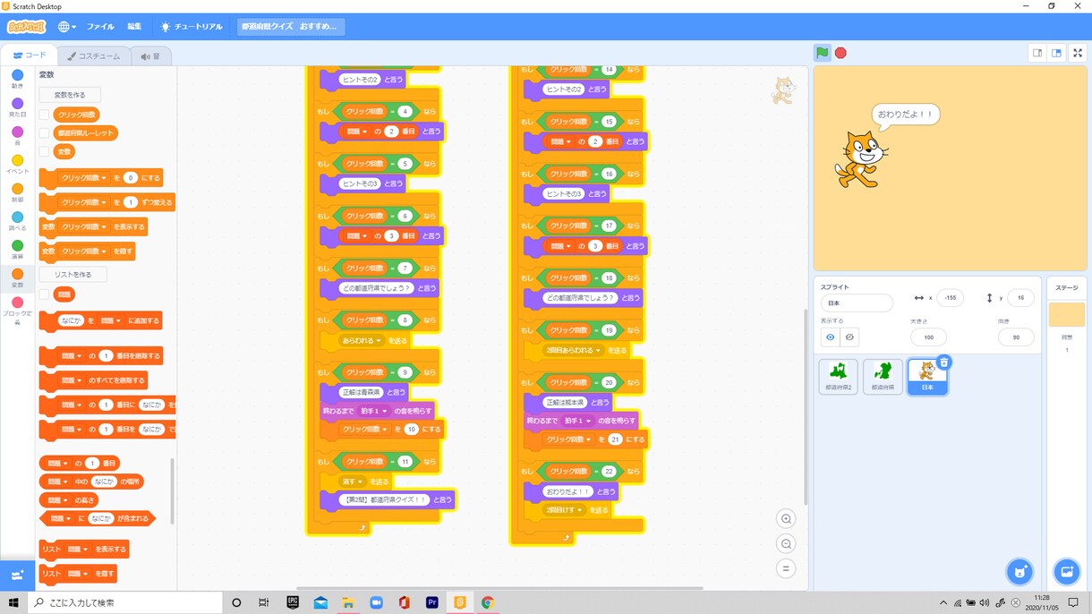Image resolution: width=1092 pixels, height=614 pixels.
Task: Click the sprite name field 日本
Action: coord(857,303)
